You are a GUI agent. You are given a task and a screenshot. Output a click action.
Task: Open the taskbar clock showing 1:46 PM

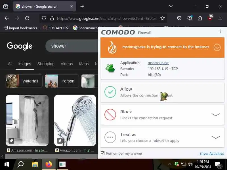coord(203,164)
